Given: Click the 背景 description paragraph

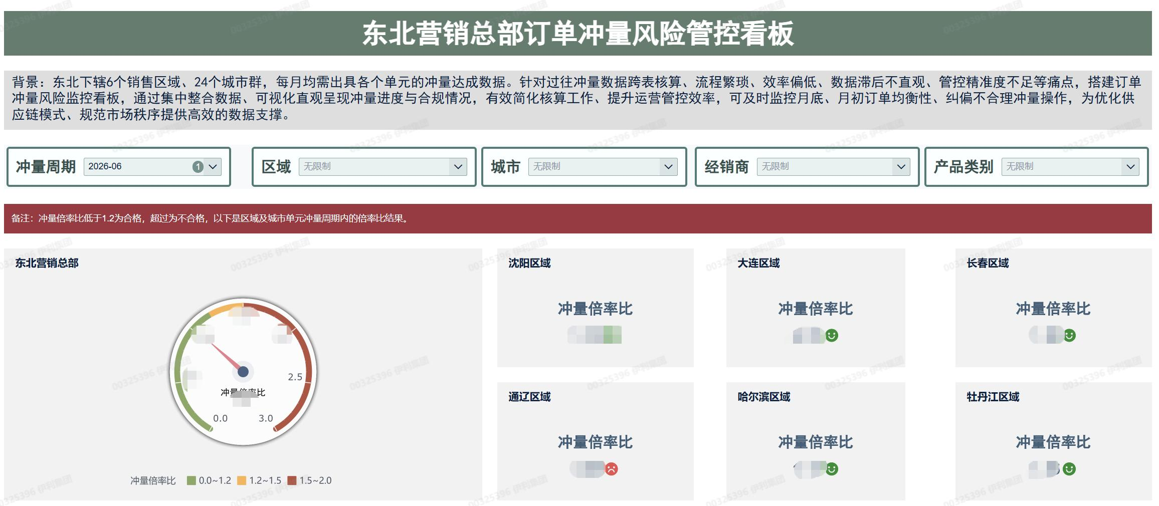Looking at the screenshot, I should tap(576, 98).
